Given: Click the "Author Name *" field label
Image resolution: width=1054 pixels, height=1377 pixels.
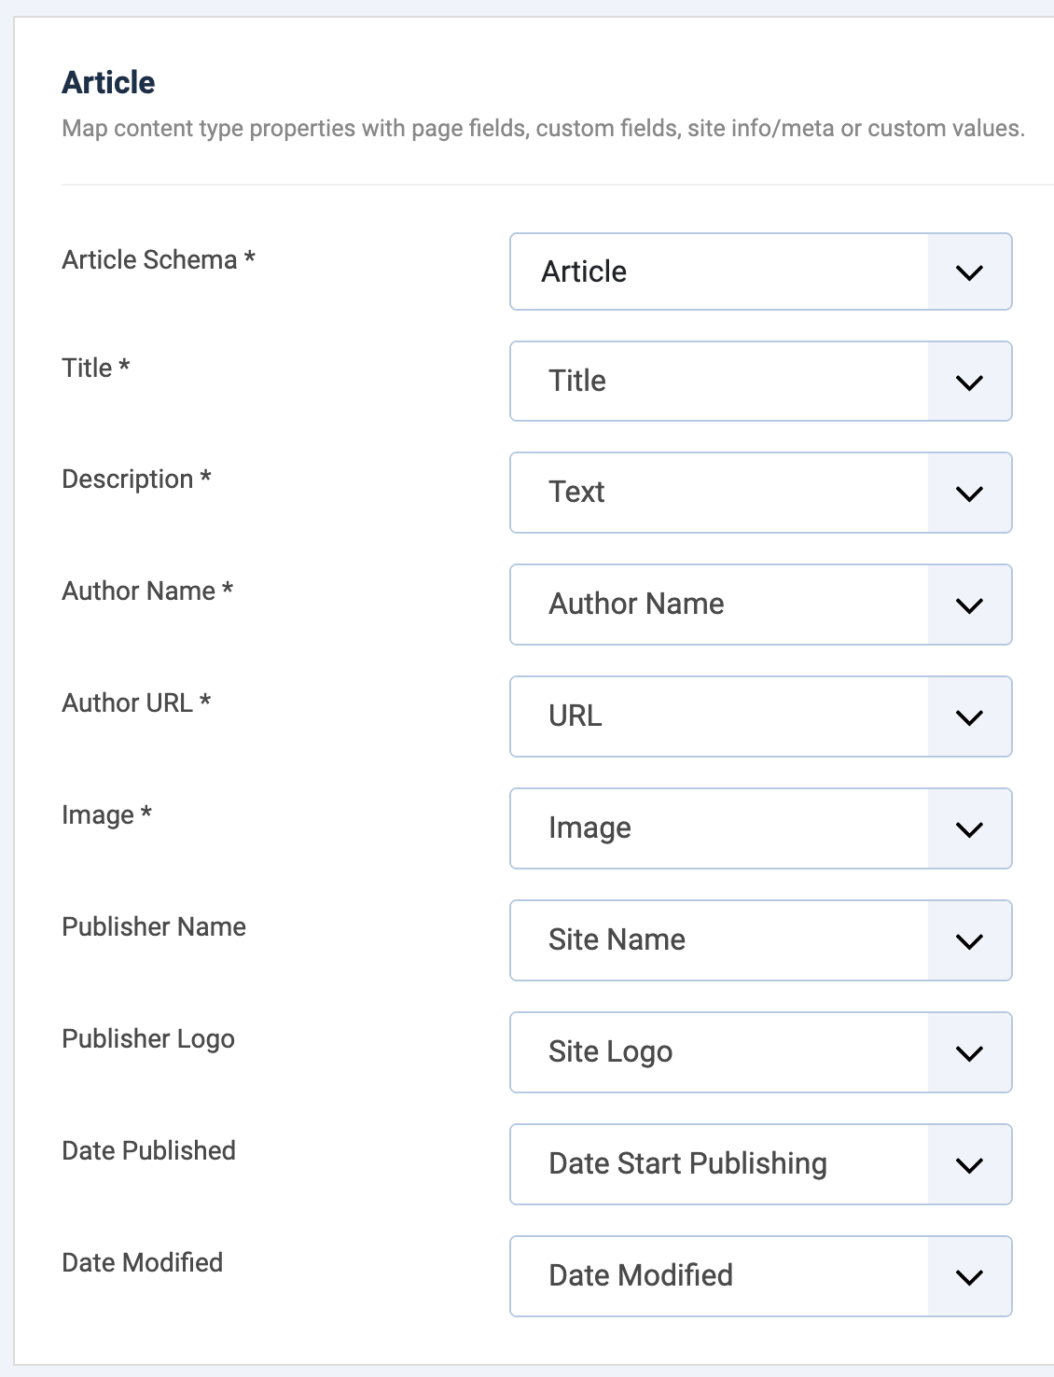Looking at the screenshot, I should click(147, 591).
